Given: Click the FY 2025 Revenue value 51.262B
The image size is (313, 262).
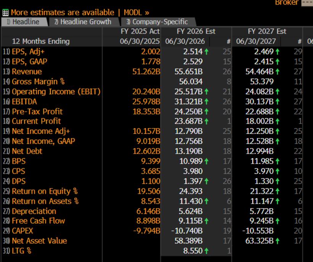Looking at the screenshot, I should pos(146,72).
